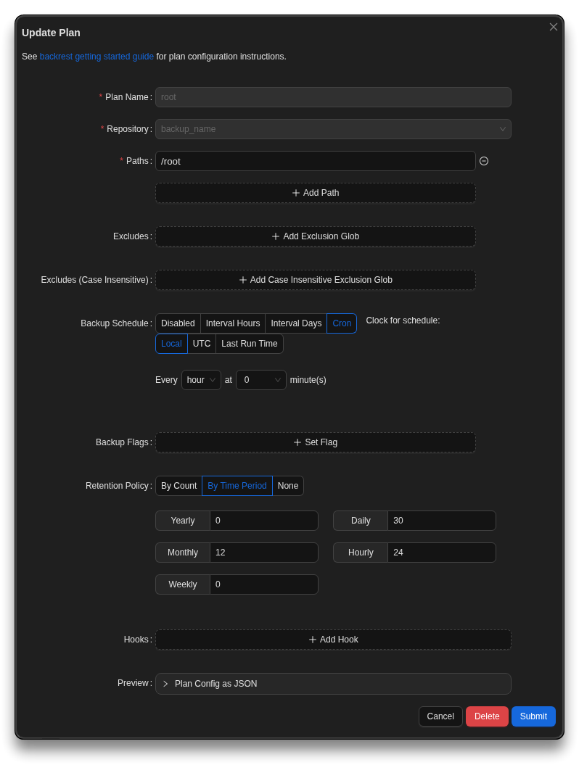
Task: Click the Cancel button
Action: pyautogui.click(x=440, y=716)
